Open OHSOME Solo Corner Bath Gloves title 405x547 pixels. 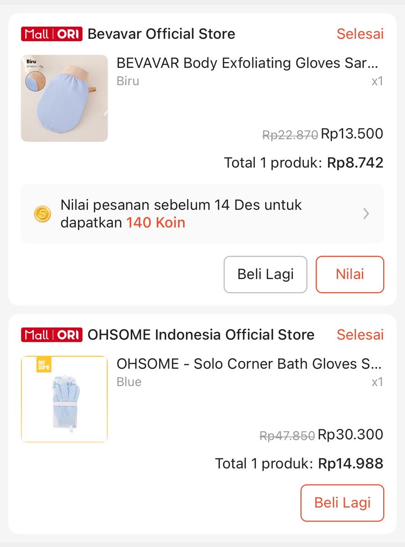(x=250, y=364)
